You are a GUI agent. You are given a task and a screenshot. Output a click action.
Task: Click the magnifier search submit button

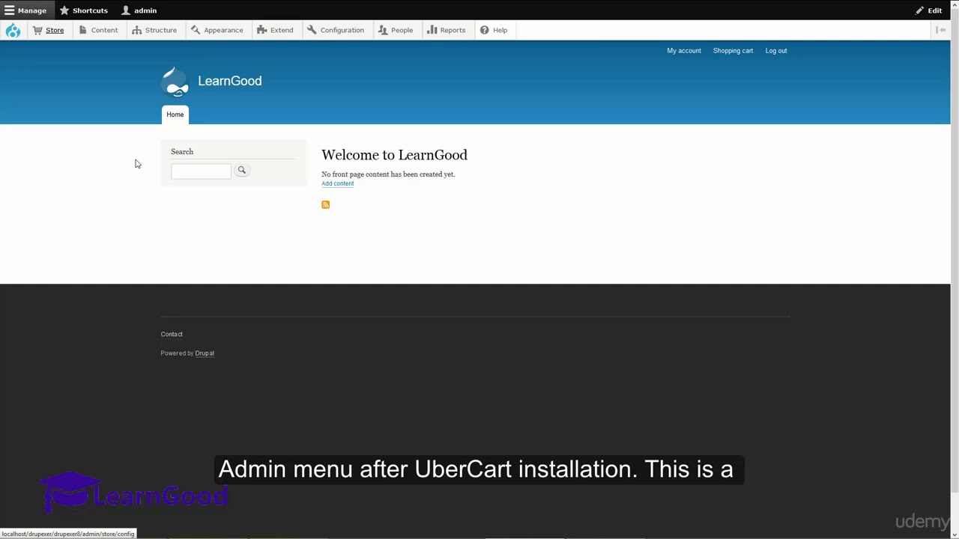tap(241, 171)
